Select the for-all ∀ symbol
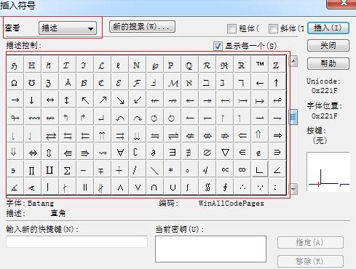Screen dimensions: 356x269 tap(120, 152)
